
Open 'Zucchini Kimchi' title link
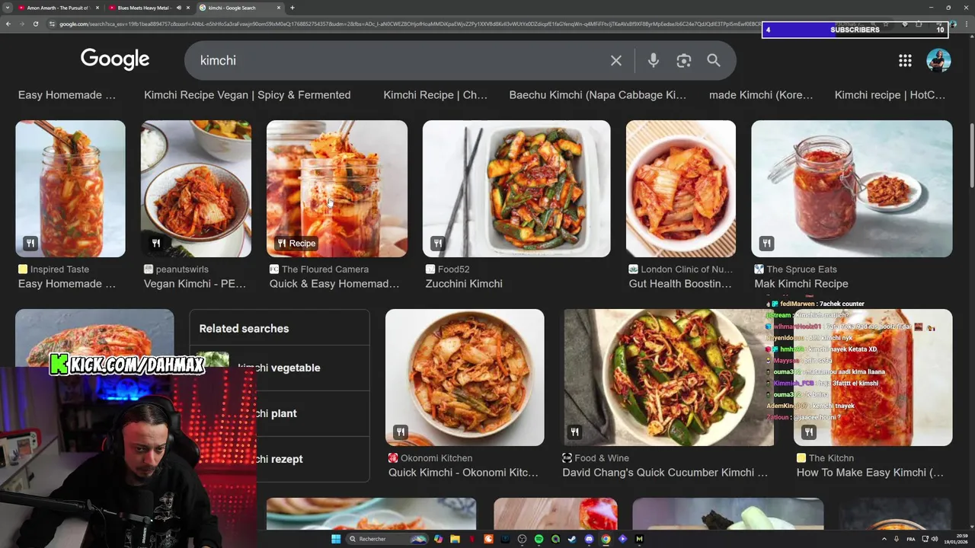coord(464,284)
